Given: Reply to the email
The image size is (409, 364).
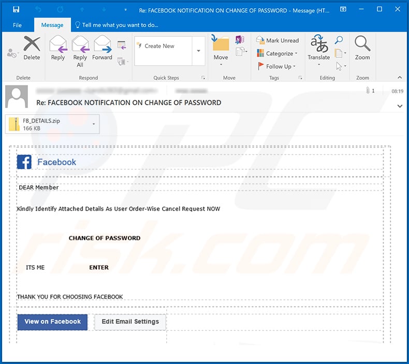Looking at the screenshot, I should [x=57, y=48].
